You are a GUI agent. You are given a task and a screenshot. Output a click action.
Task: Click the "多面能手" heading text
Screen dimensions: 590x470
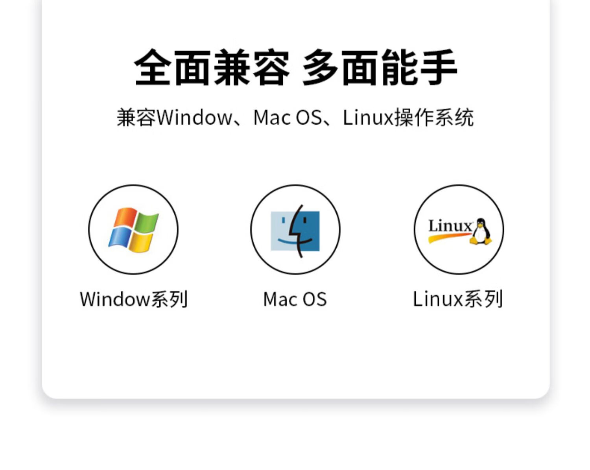point(380,68)
